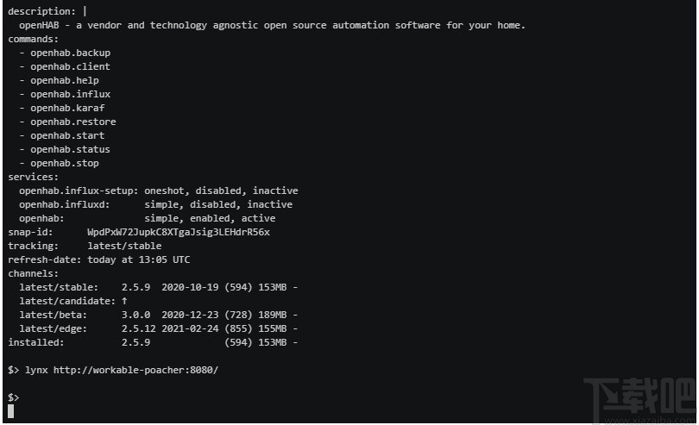Screen dimensions: 699x425
Task: Click the openhab.karaf command entry
Action: point(67,108)
